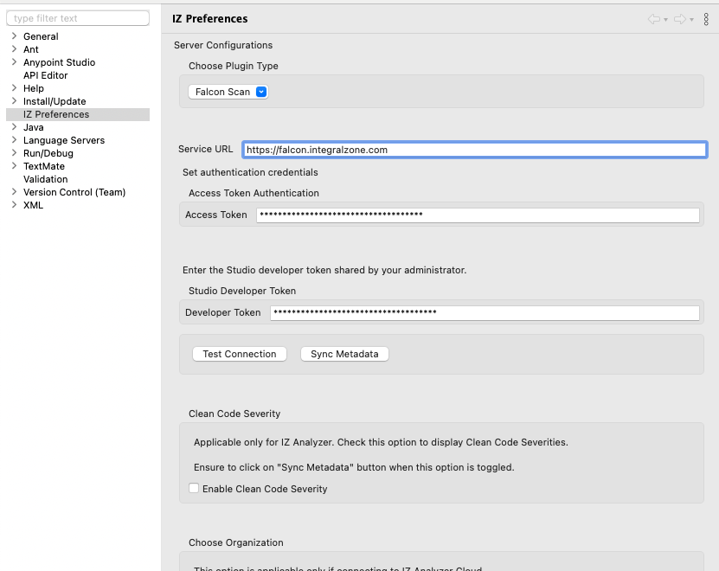Select Java in the preferences tree
This screenshot has height=571, width=719.
pos(34,127)
